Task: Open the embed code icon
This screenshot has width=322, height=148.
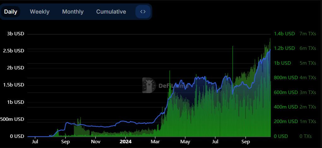Action: pos(143,12)
